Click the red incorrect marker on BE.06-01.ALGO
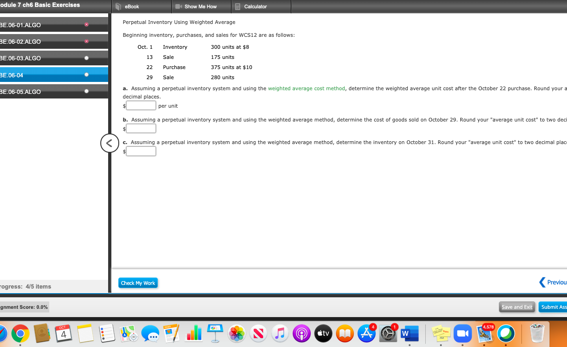 87,25
